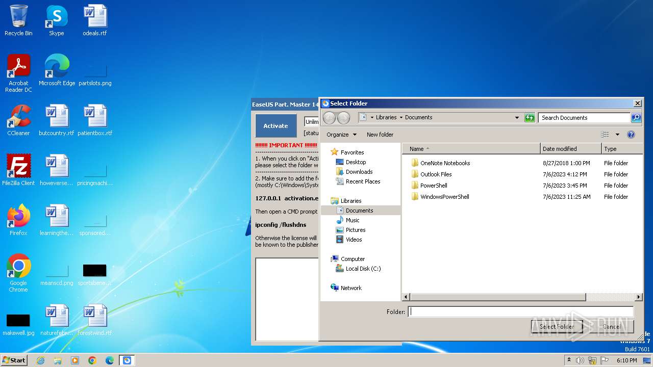Open Local Disk (C:) in navigation pane

coord(363,269)
